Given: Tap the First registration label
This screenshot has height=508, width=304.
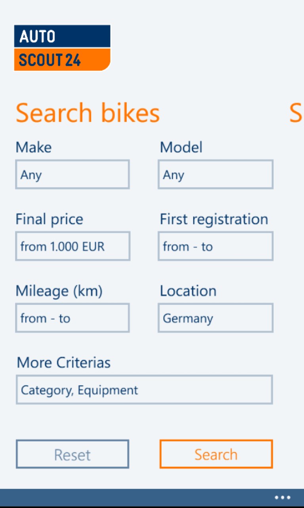Looking at the screenshot, I should (214, 219).
